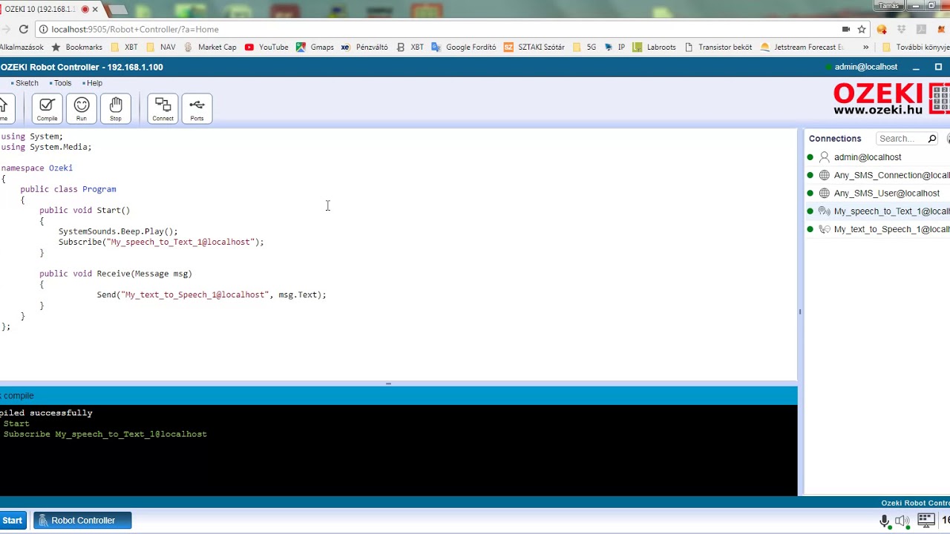Open the Labroots bookmark
The width and height of the screenshot is (950, 534).
[654, 47]
